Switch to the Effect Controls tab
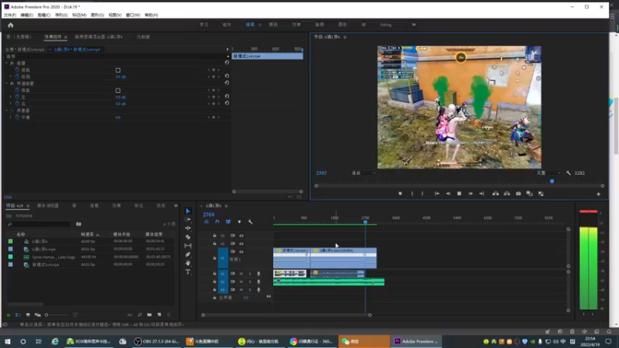The height and width of the screenshot is (348, 619). click(x=53, y=36)
